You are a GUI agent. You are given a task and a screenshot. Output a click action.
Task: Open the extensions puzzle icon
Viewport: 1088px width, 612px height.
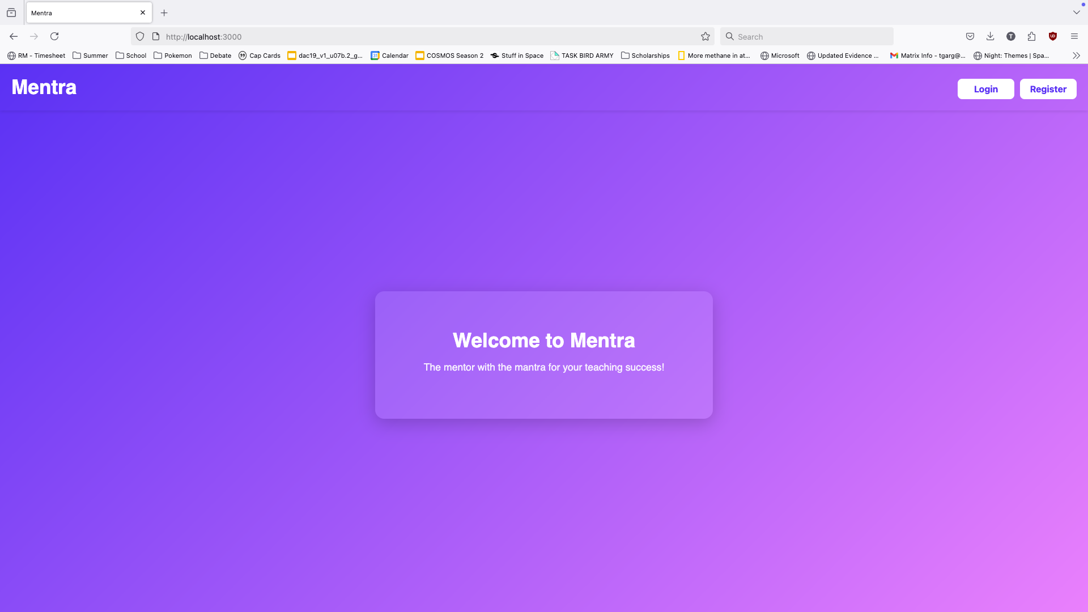click(x=1031, y=36)
